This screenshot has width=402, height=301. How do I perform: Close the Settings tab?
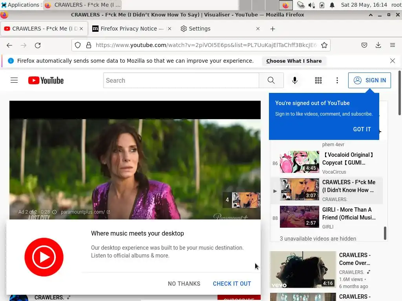(258, 29)
